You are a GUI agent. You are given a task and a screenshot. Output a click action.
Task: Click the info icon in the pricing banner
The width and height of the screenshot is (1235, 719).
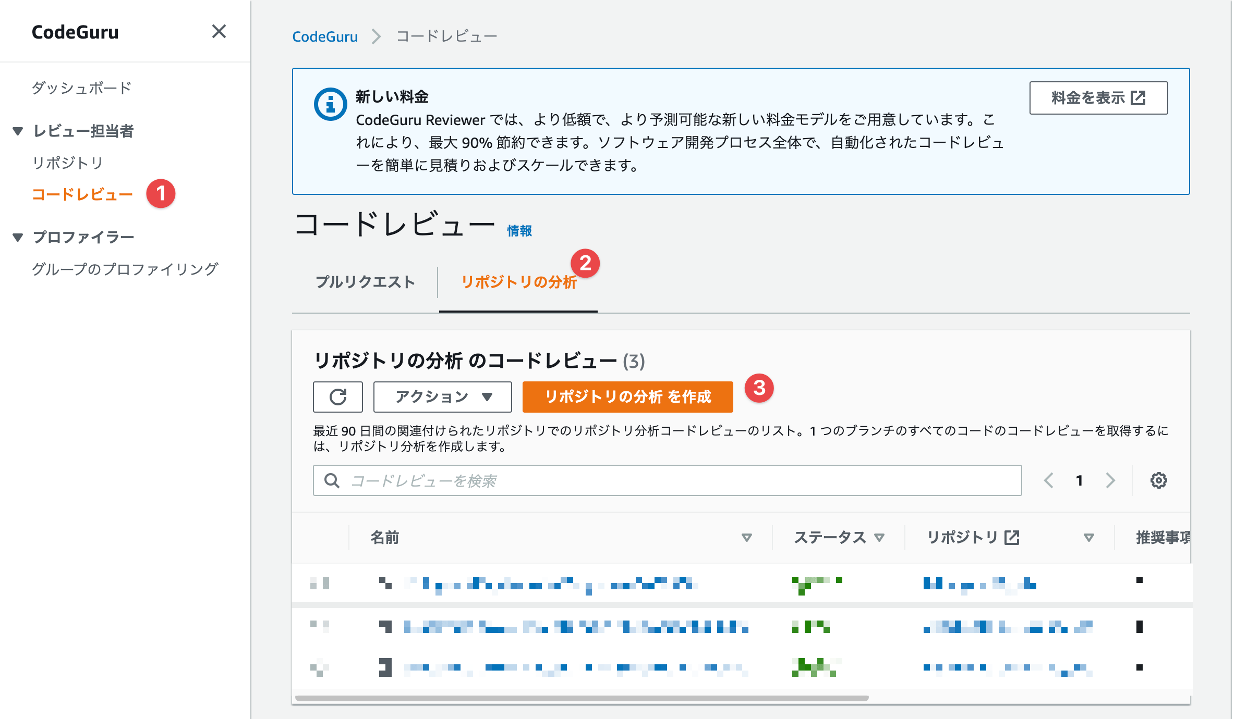point(331,103)
